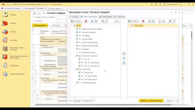Add report to favorites star icon
This screenshot has height=110, width=195.
tap(44, 13)
